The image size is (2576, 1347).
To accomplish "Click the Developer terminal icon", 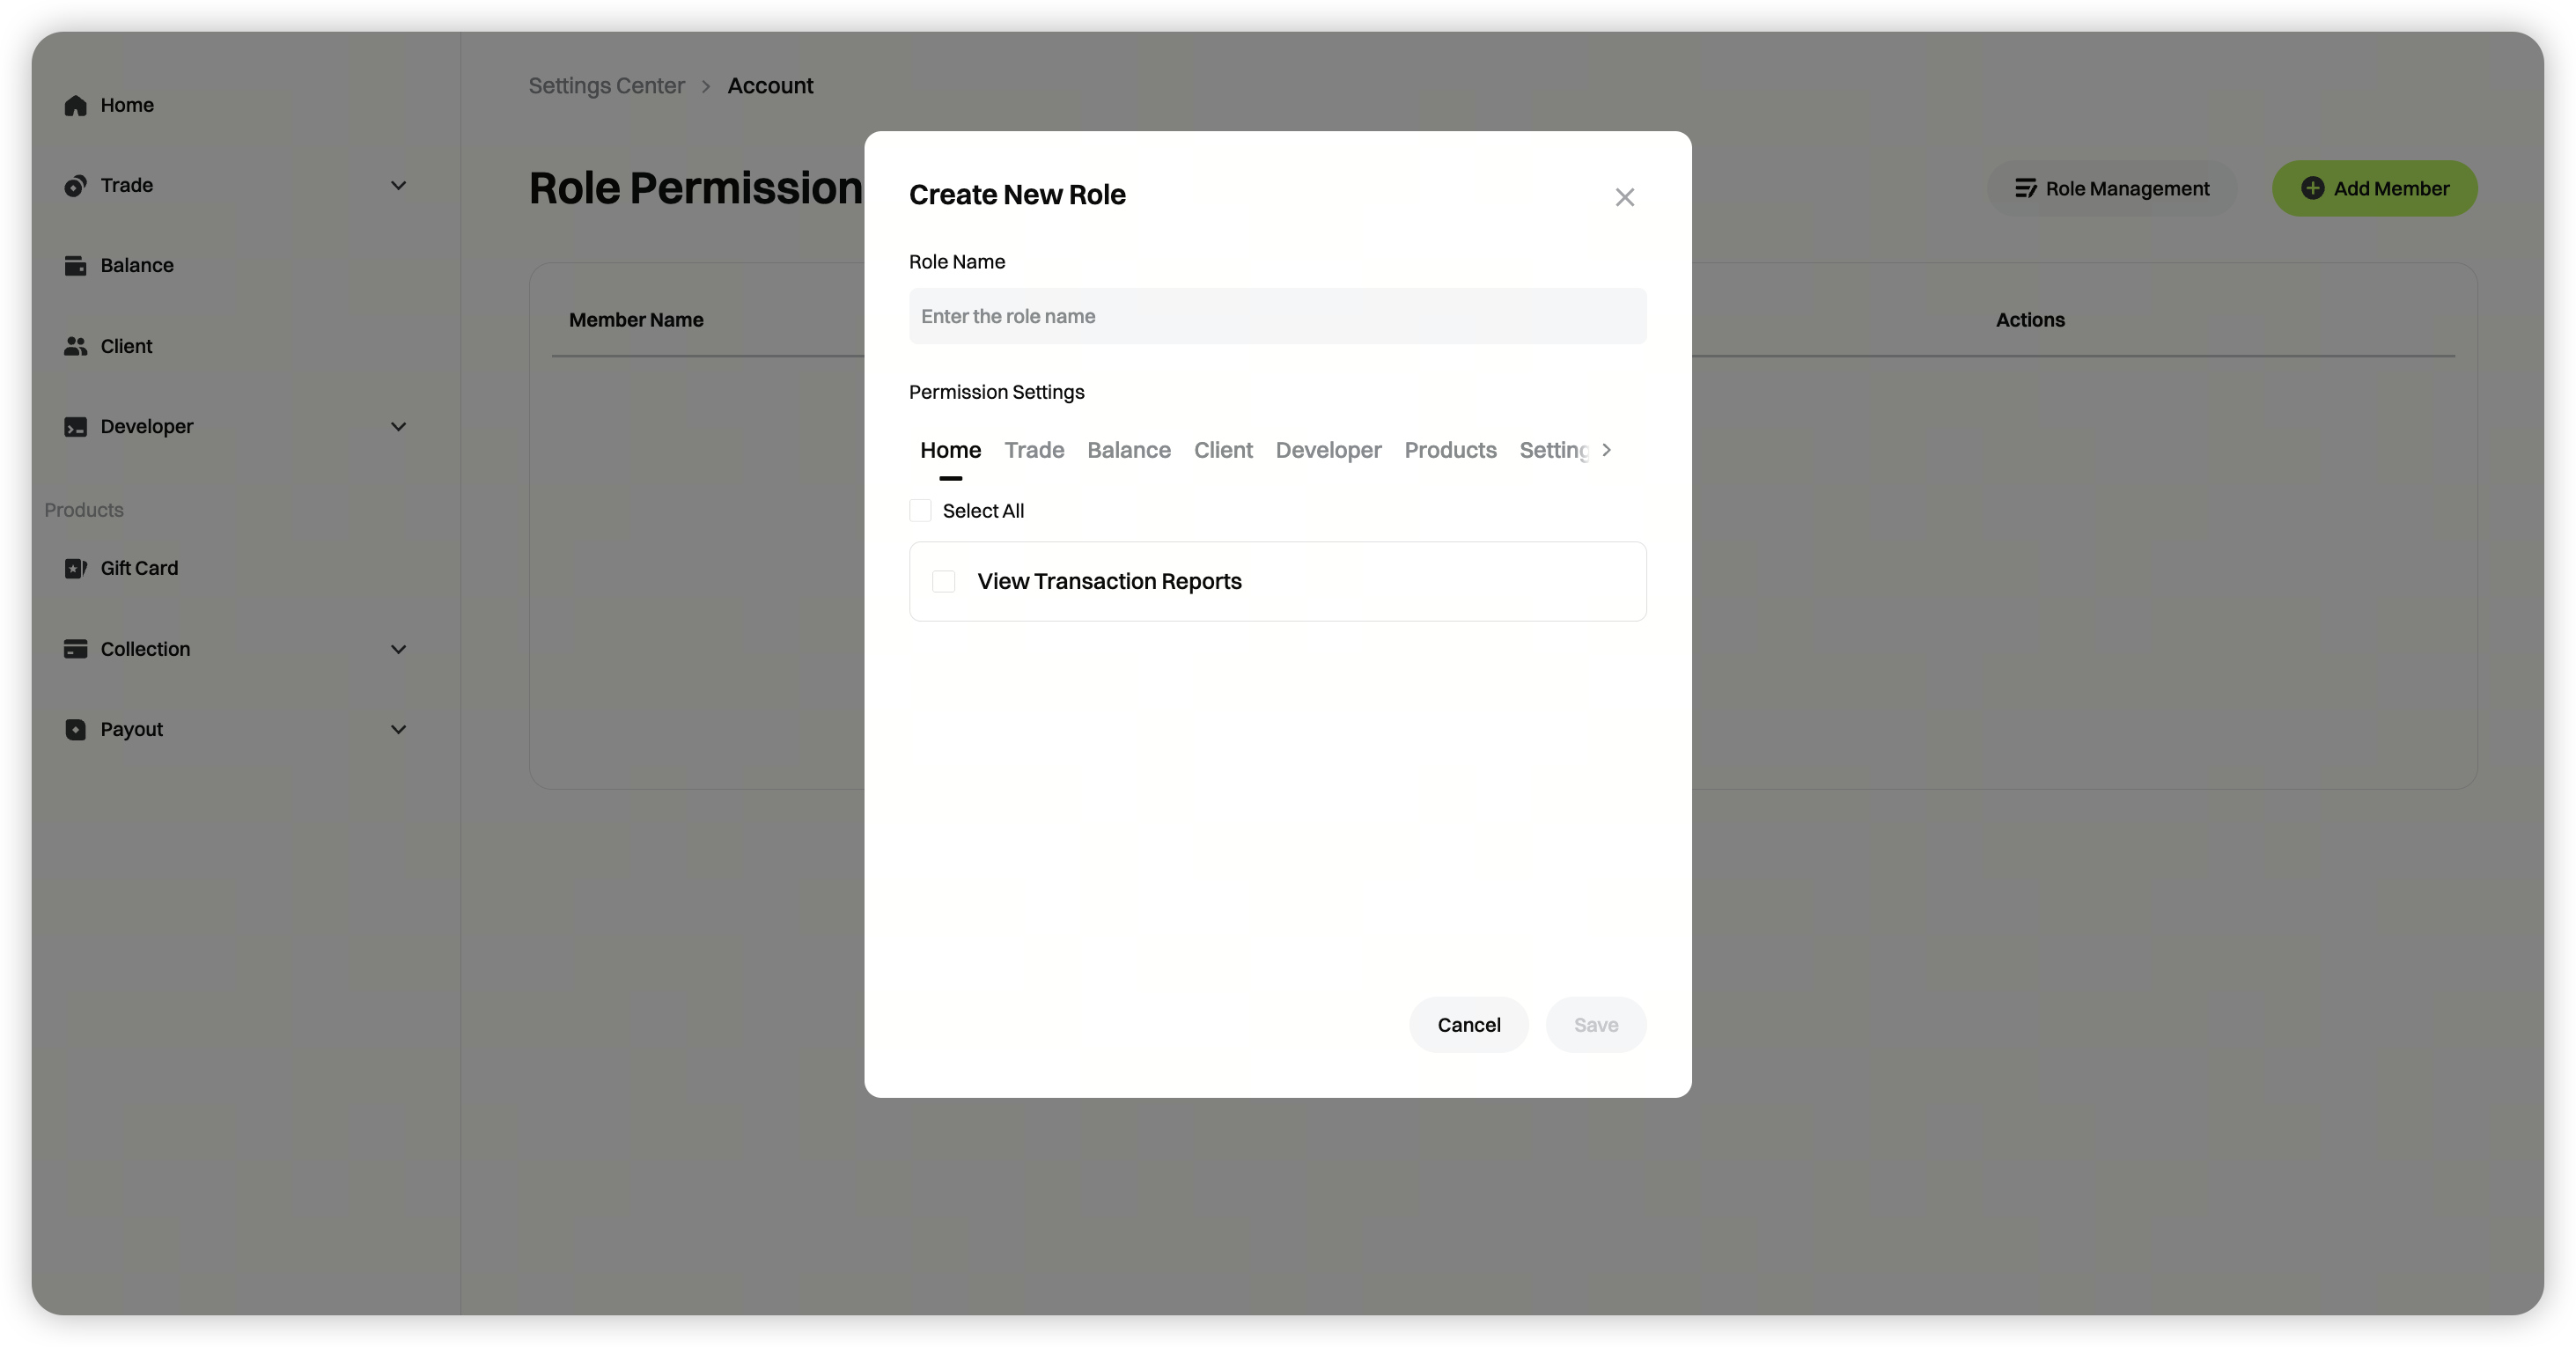I will pyautogui.click(x=75, y=427).
